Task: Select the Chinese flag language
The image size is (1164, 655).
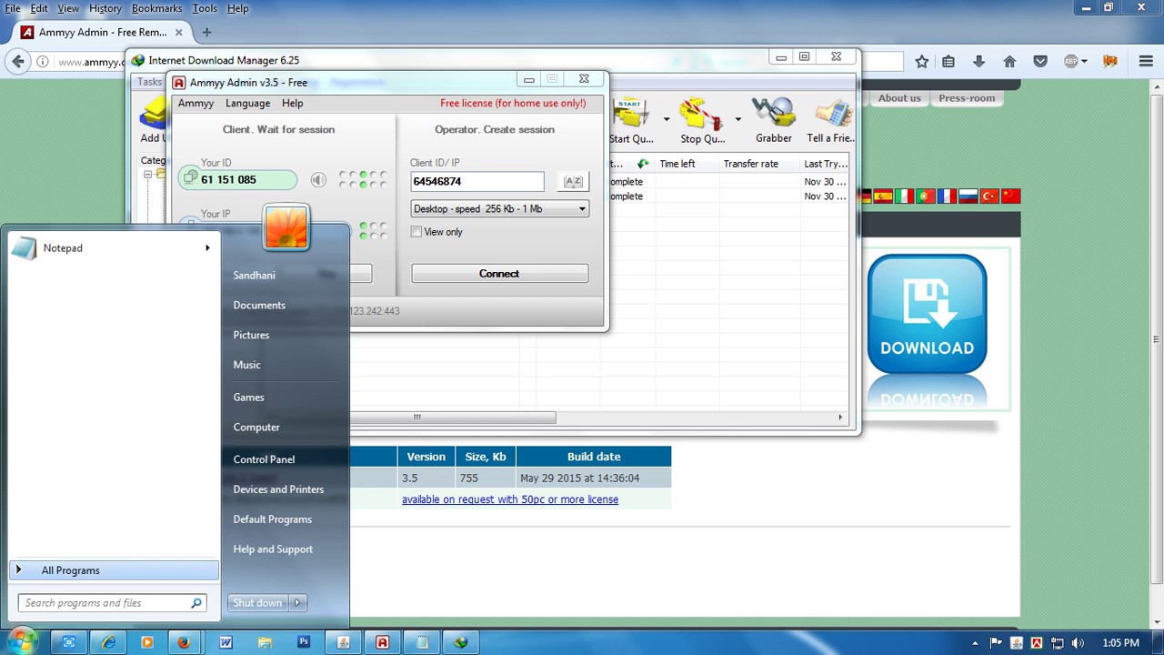Action: (1011, 196)
